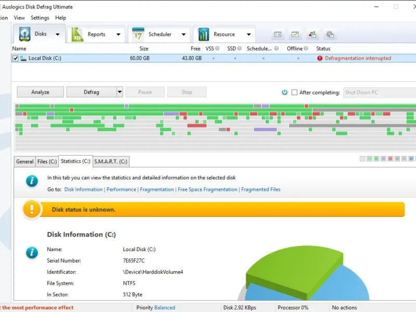Toggle the Local Disk (C:) checkbox
416x312 pixels.
pyautogui.click(x=16, y=58)
